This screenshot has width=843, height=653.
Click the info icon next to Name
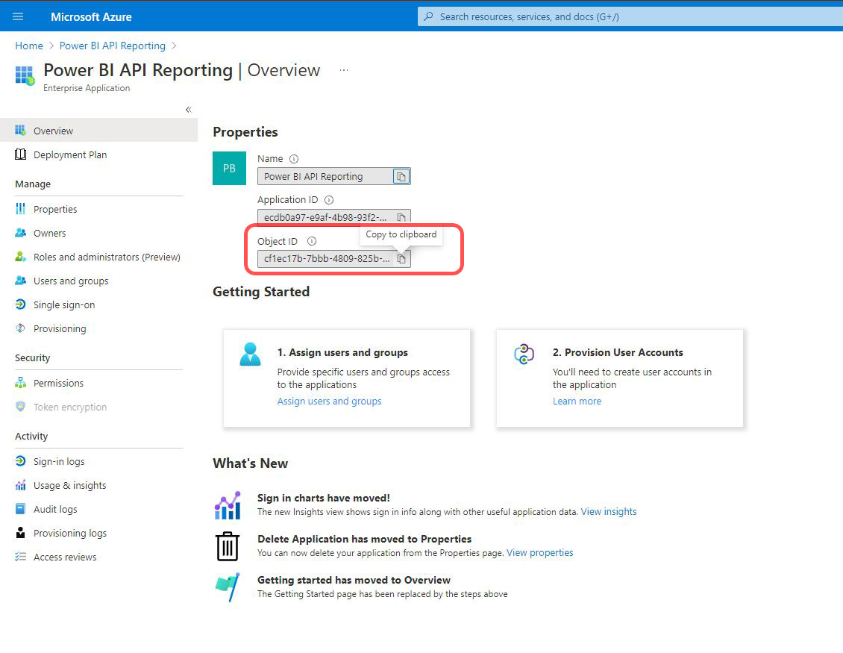tap(294, 159)
